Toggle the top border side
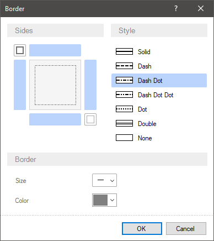 (55, 50)
